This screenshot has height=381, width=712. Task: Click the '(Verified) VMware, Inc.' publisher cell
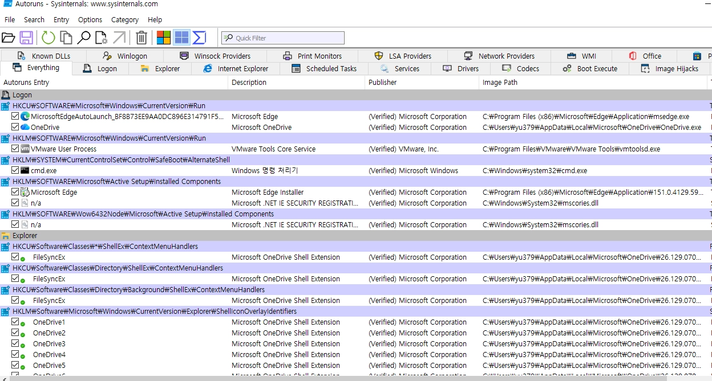(403, 149)
